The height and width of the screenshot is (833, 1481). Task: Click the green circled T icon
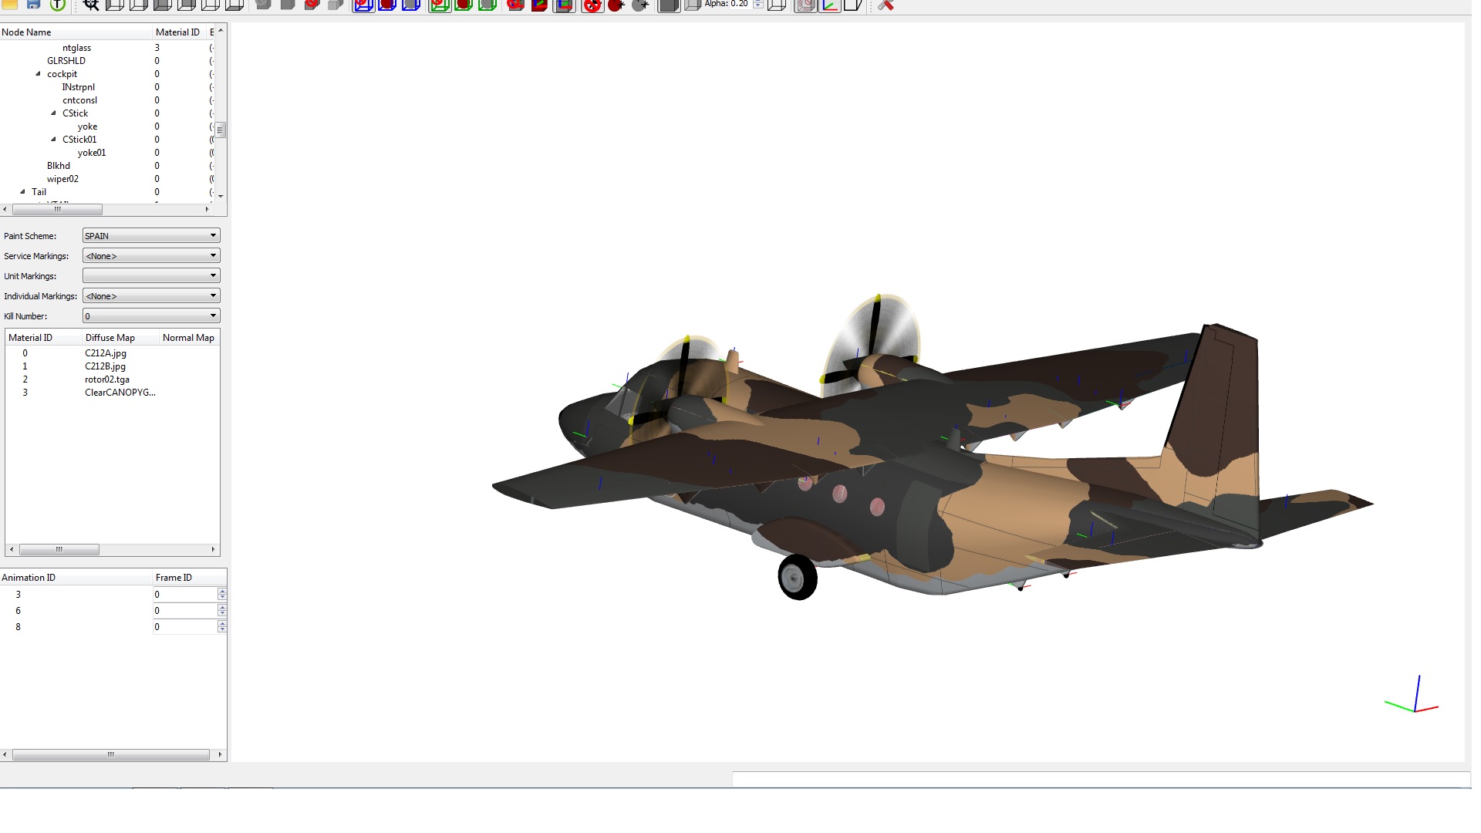coord(58,5)
